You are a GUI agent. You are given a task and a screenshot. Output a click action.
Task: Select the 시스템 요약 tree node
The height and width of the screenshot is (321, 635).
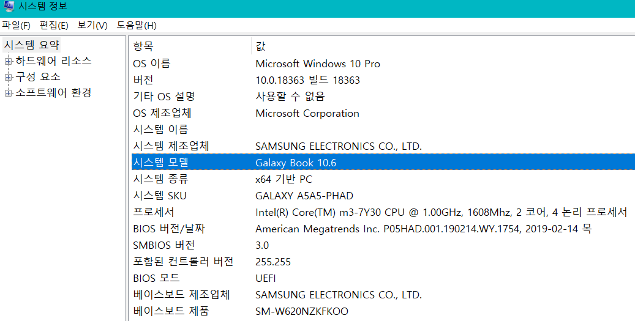32,45
